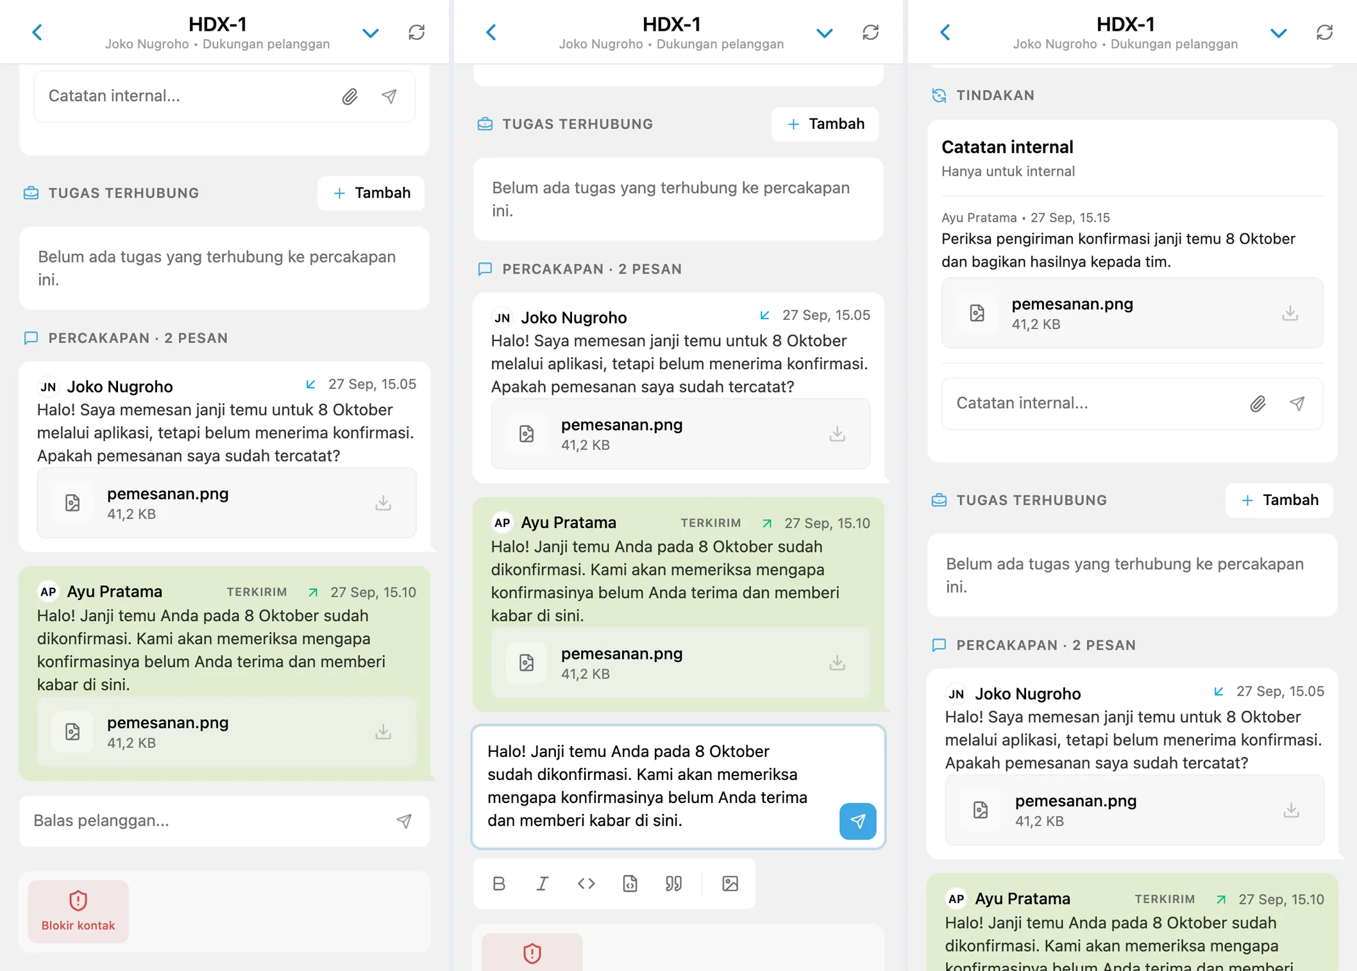Click Tambah button in middle panel's Tugas Terhubung
The height and width of the screenshot is (971, 1357).
click(825, 124)
